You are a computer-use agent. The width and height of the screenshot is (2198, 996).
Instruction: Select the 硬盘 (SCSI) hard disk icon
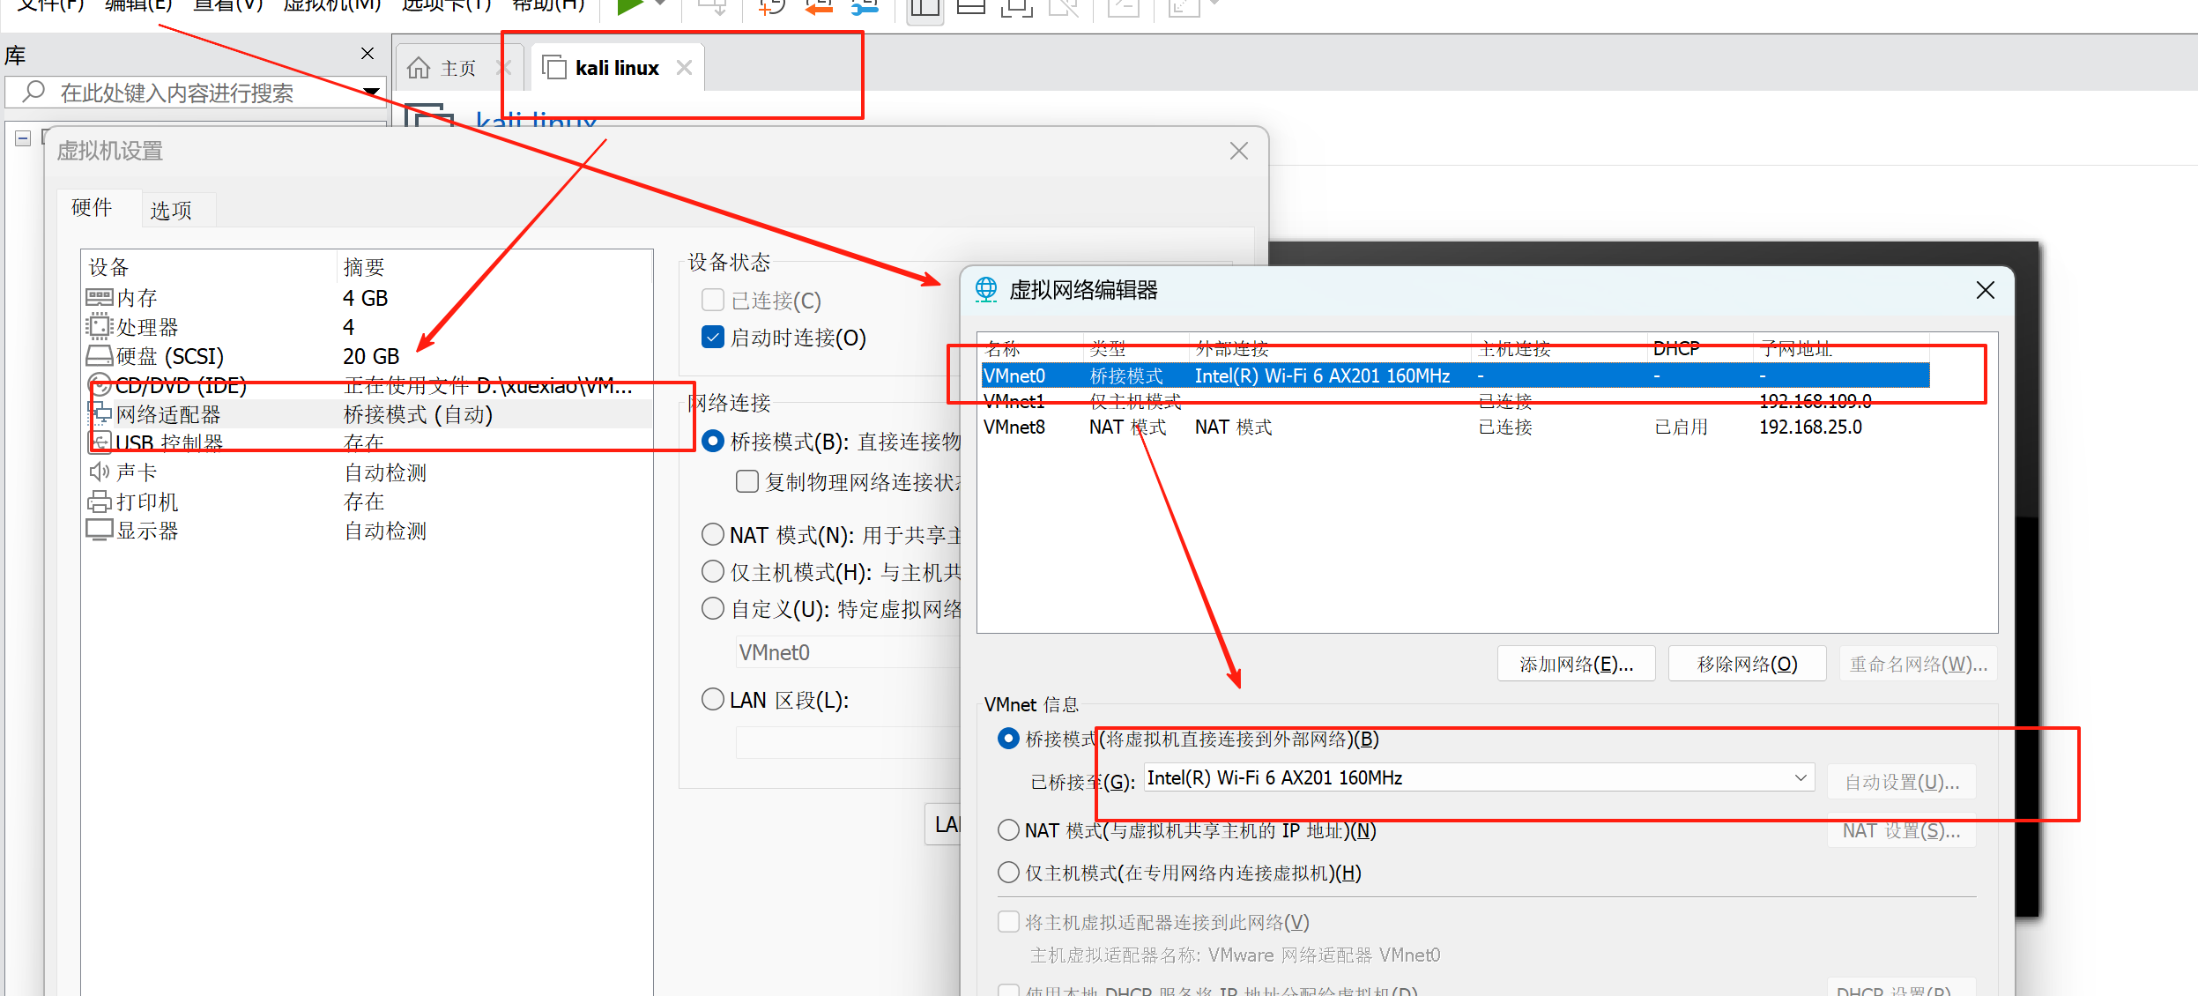[99, 356]
